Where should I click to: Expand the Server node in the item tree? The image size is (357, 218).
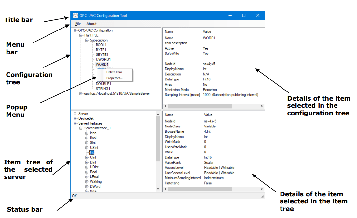pos(75,114)
